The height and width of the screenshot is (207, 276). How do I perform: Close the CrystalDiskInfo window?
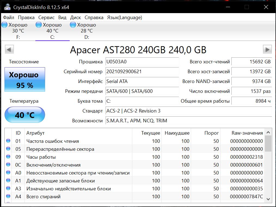pos(266,7)
